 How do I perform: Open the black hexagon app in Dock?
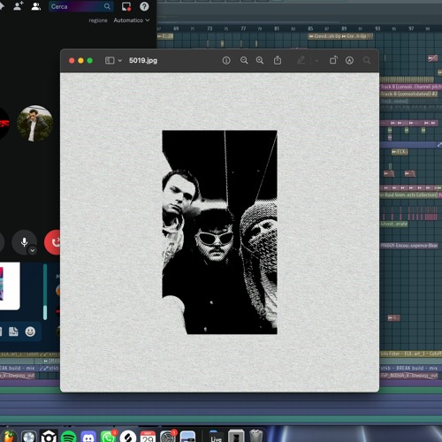[49, 437]
